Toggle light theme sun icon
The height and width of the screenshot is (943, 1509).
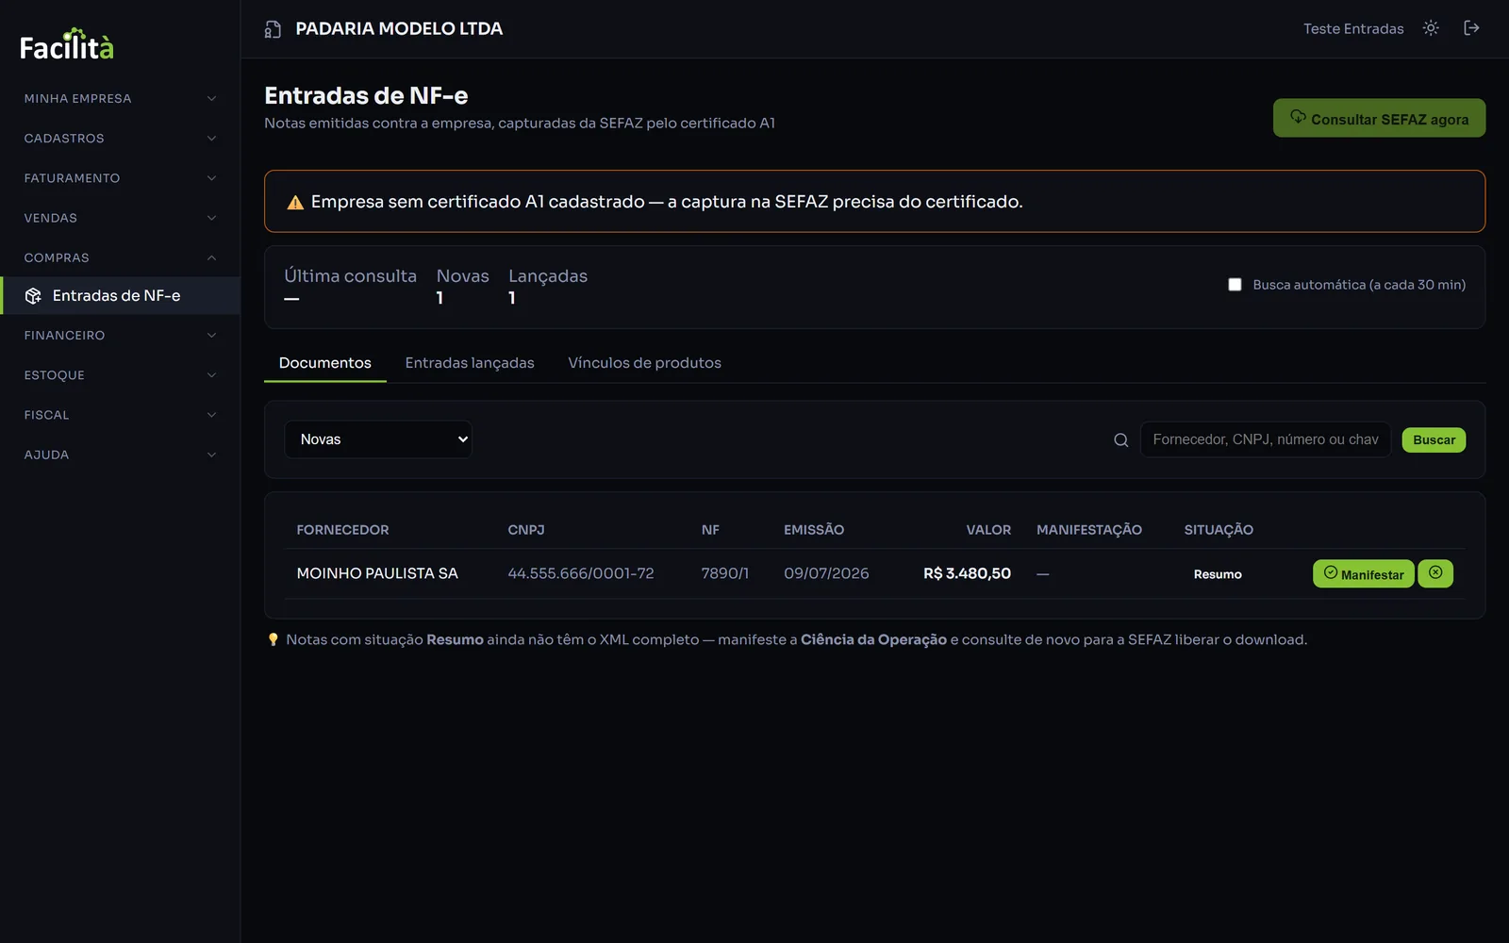point(1431,28)
